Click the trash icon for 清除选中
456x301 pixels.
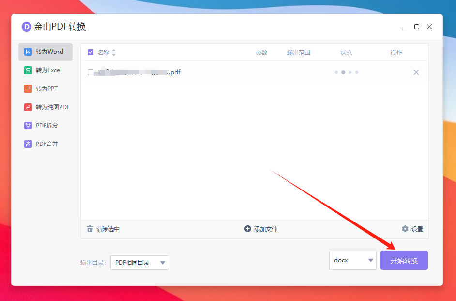[x=90, y=229]
